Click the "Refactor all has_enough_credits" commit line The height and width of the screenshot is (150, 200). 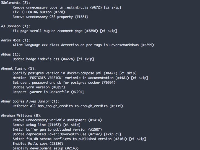pyautogui.click(x=68, y=106)
